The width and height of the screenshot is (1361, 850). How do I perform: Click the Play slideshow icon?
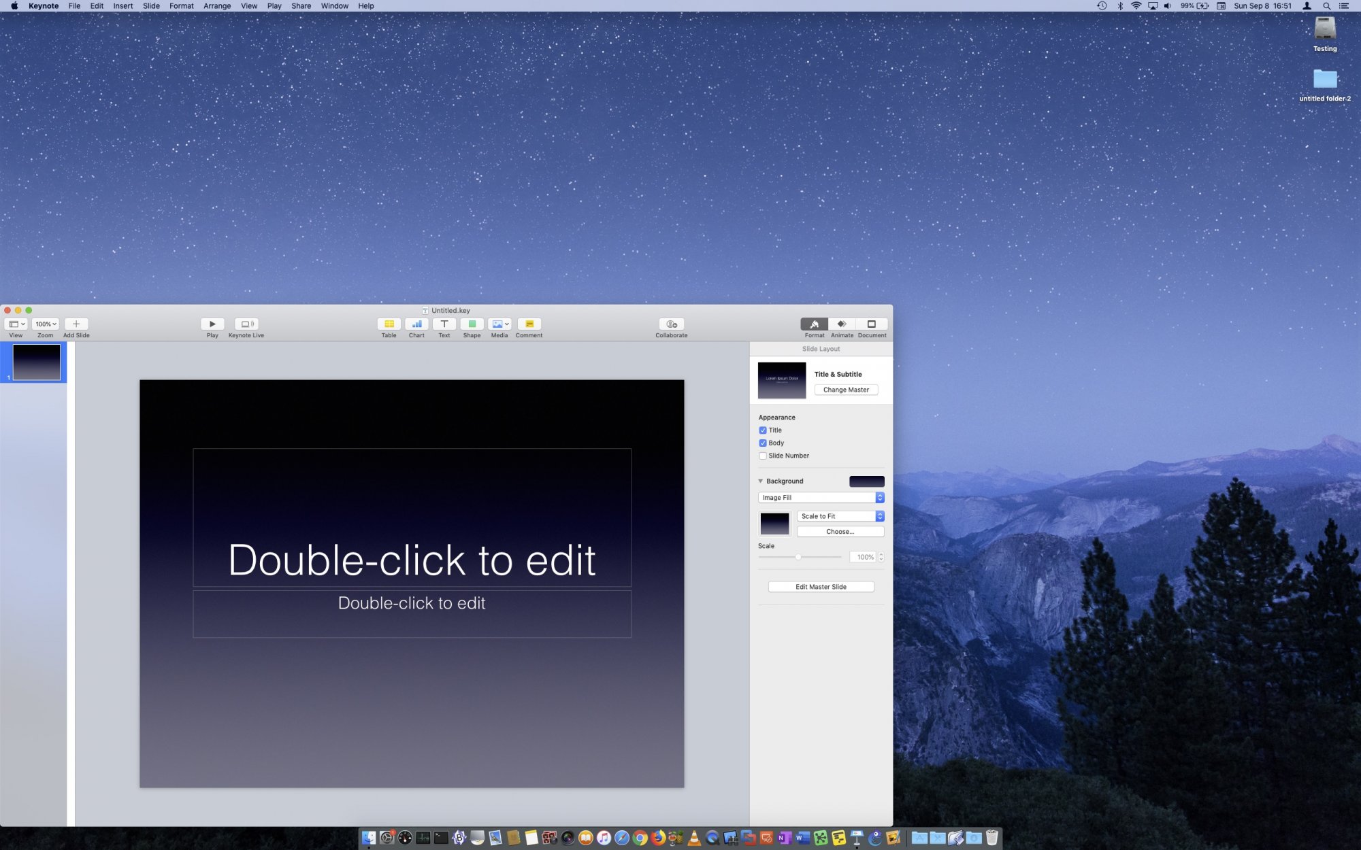click(212, 324)
